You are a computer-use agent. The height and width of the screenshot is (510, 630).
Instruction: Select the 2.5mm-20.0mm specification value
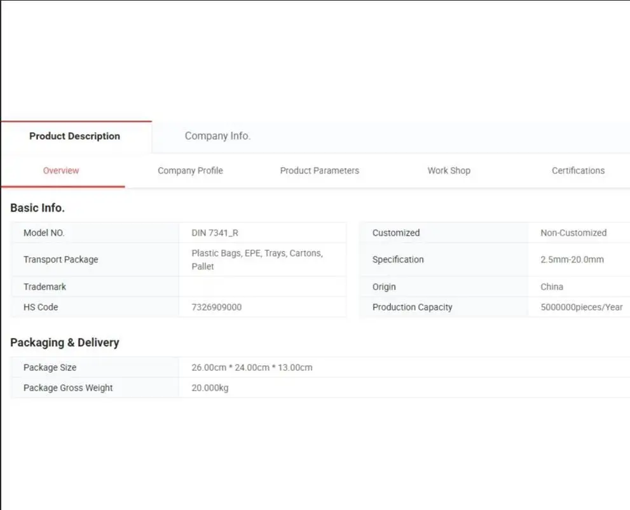[x=572, y=260]
